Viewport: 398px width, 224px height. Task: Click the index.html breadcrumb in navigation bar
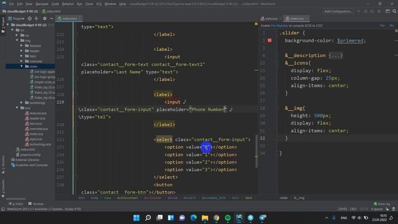click(x=51, y=11)
